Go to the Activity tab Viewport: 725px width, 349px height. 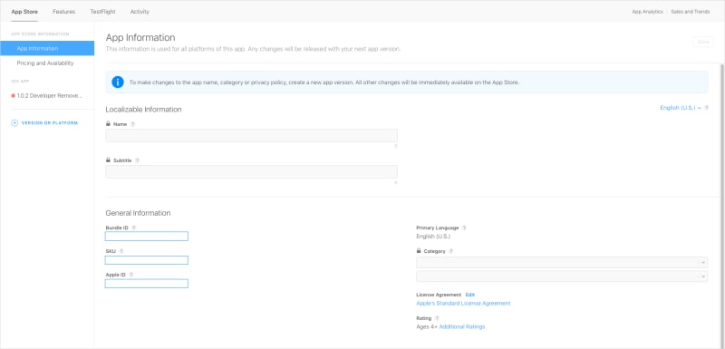point(140,12)
